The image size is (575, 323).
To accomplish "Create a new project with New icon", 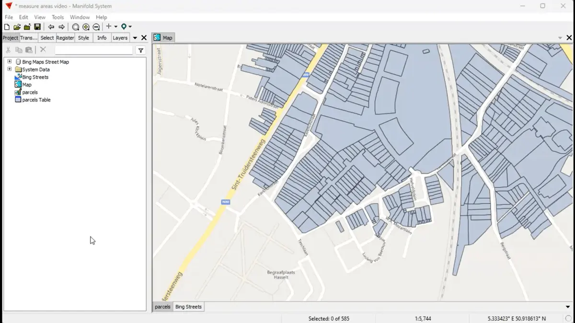I will pyautogui.click(x=7, y=27).
